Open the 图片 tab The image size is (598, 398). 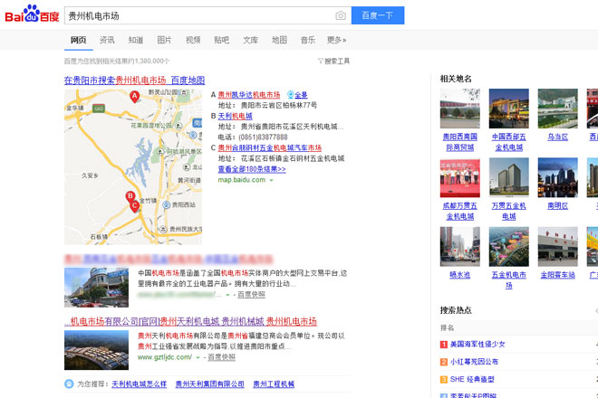coord(164,40)
